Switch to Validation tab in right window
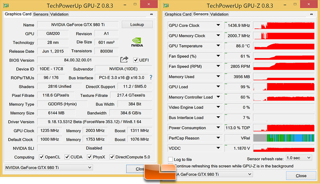This screenshot has height=184, width=320. click(219, 14)
